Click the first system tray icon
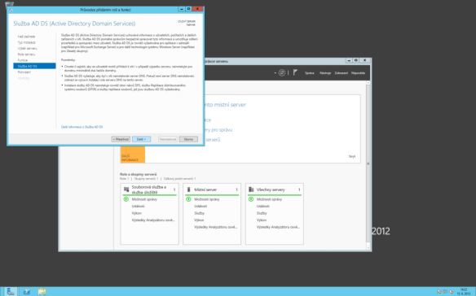The height and width of the screenshot is (296, 476). tap(439, 292)
